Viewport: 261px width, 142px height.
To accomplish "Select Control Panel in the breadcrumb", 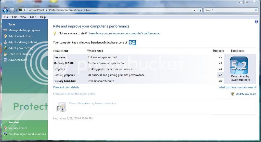I will pos(36,10).
